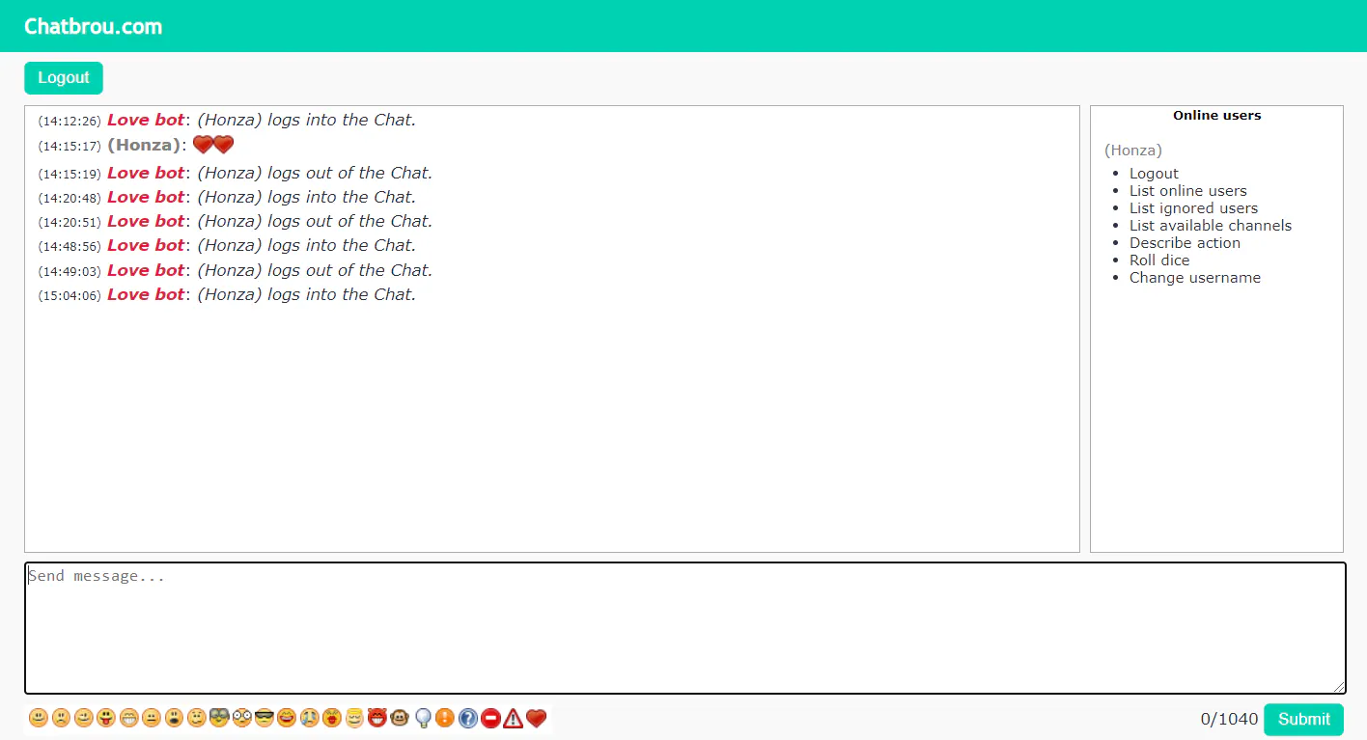The image size is (1367, 740).
Task: Click the Love bot name at 14:12:26
Action: click(x=146, y=121)
